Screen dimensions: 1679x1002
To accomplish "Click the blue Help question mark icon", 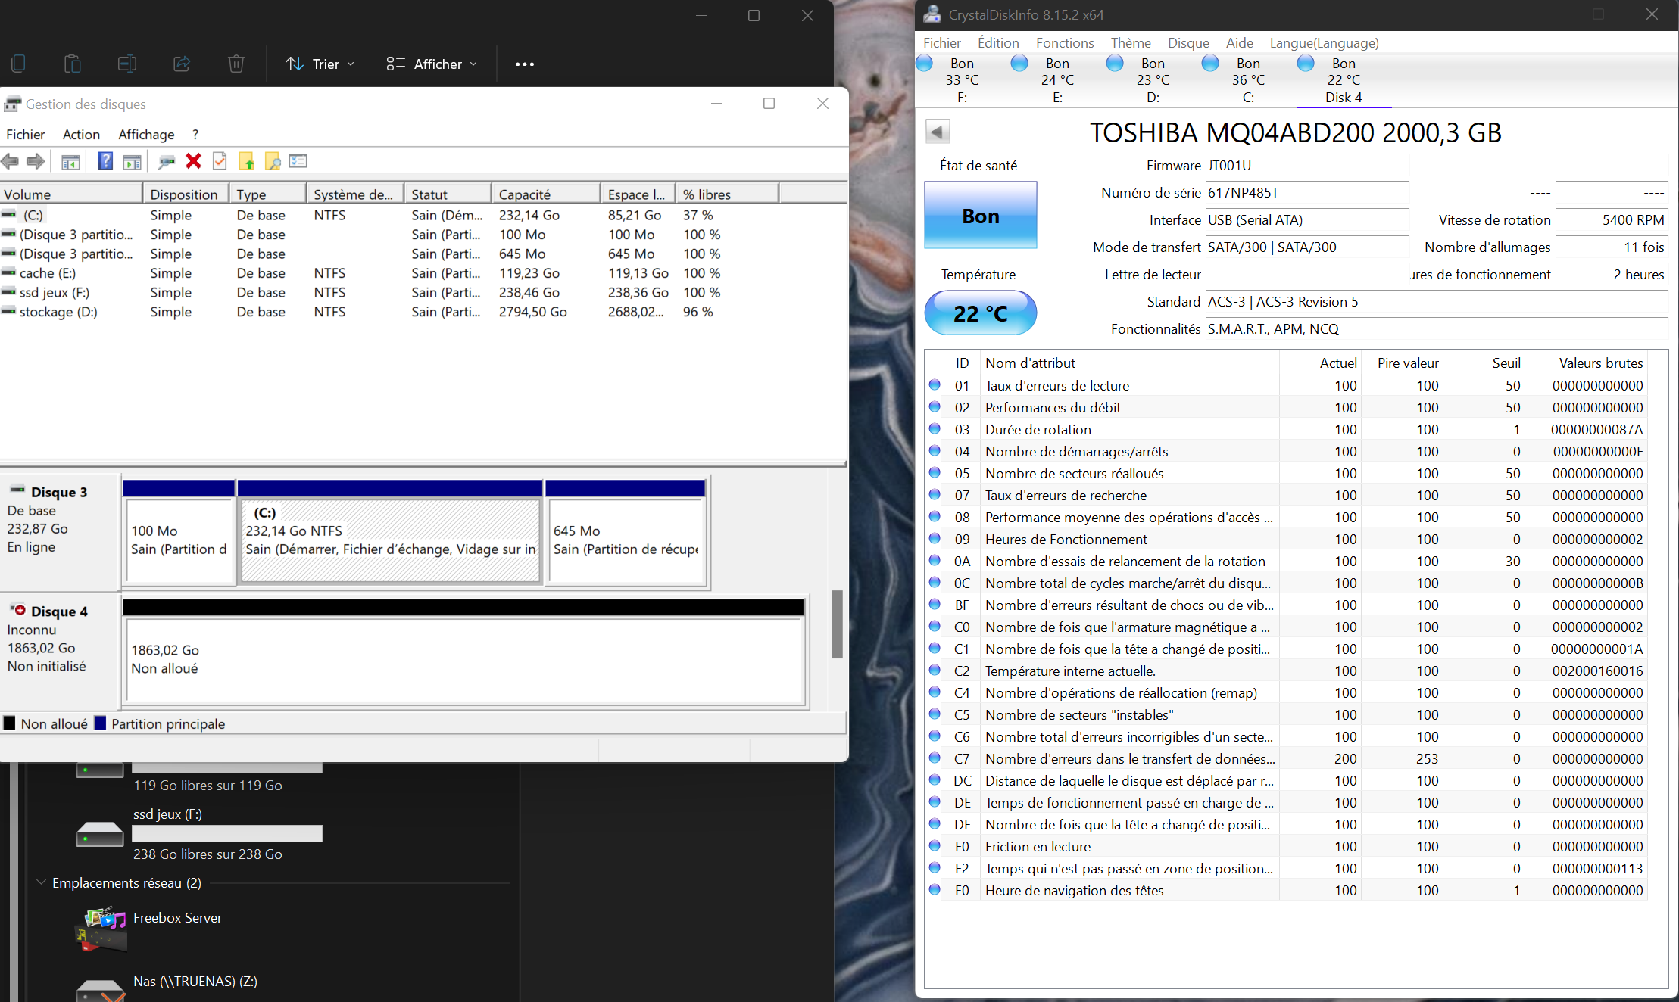I will point(105,161).
